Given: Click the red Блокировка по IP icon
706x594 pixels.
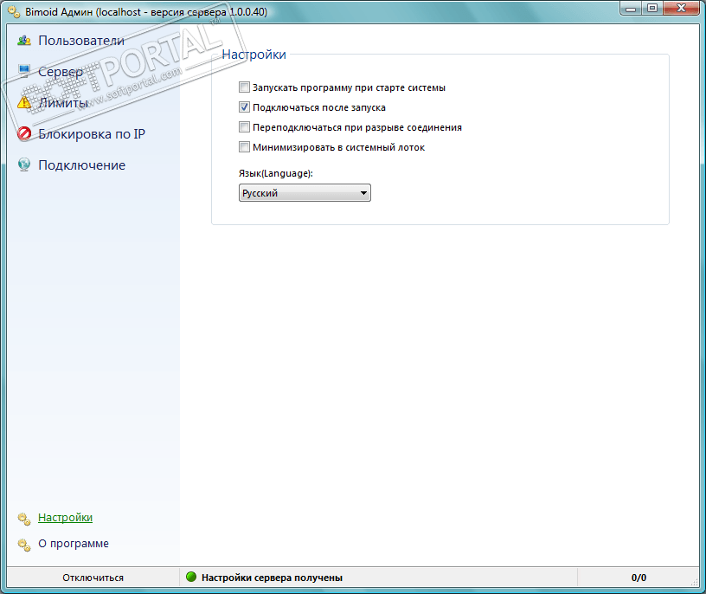Looking at the screenshot, I should coord(24,134).
